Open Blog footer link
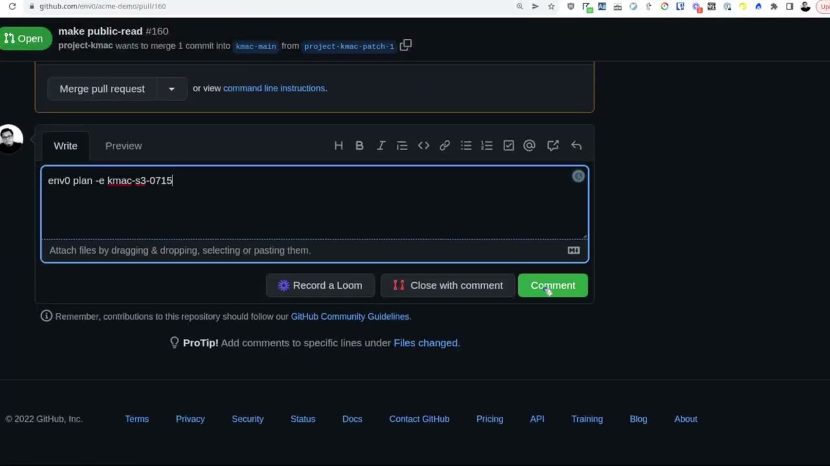This screenshot has width=830, height=466. click(638, 419)
